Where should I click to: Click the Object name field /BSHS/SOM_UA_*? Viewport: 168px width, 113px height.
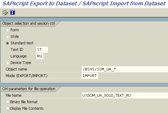click(x=125, y=69)
